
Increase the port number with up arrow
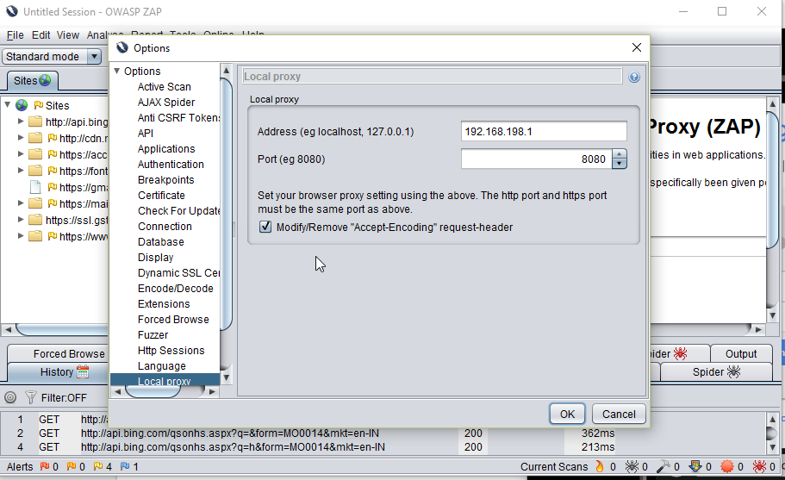pos(620,154)
